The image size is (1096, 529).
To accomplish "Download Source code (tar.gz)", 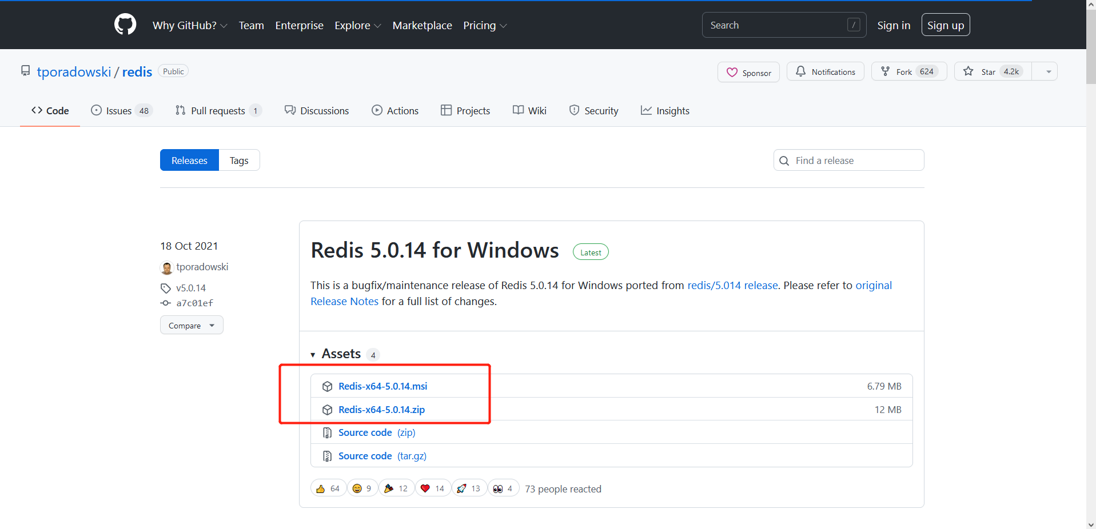I will pos(382,456).
